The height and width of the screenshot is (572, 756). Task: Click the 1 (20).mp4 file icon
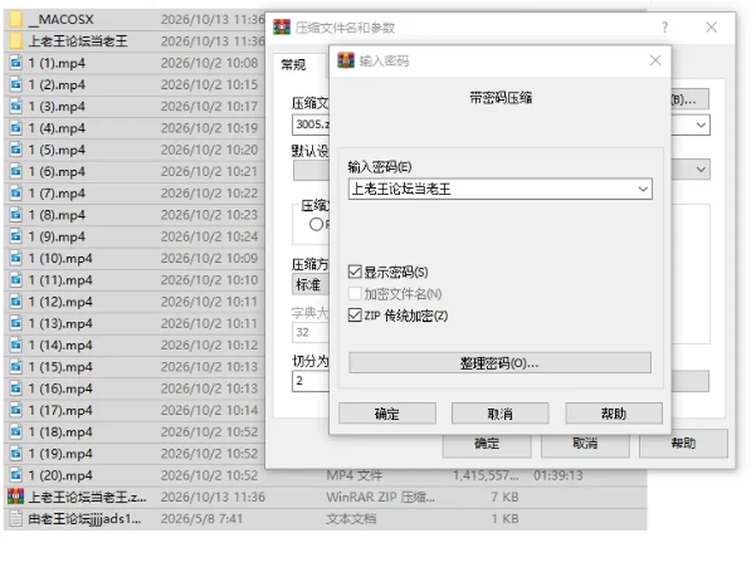pos(16,474)
